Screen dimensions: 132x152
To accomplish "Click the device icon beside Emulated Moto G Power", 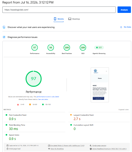I will (x=49, y=146).
